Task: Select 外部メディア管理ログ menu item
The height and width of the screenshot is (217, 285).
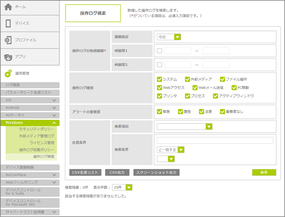Action: 36,136
